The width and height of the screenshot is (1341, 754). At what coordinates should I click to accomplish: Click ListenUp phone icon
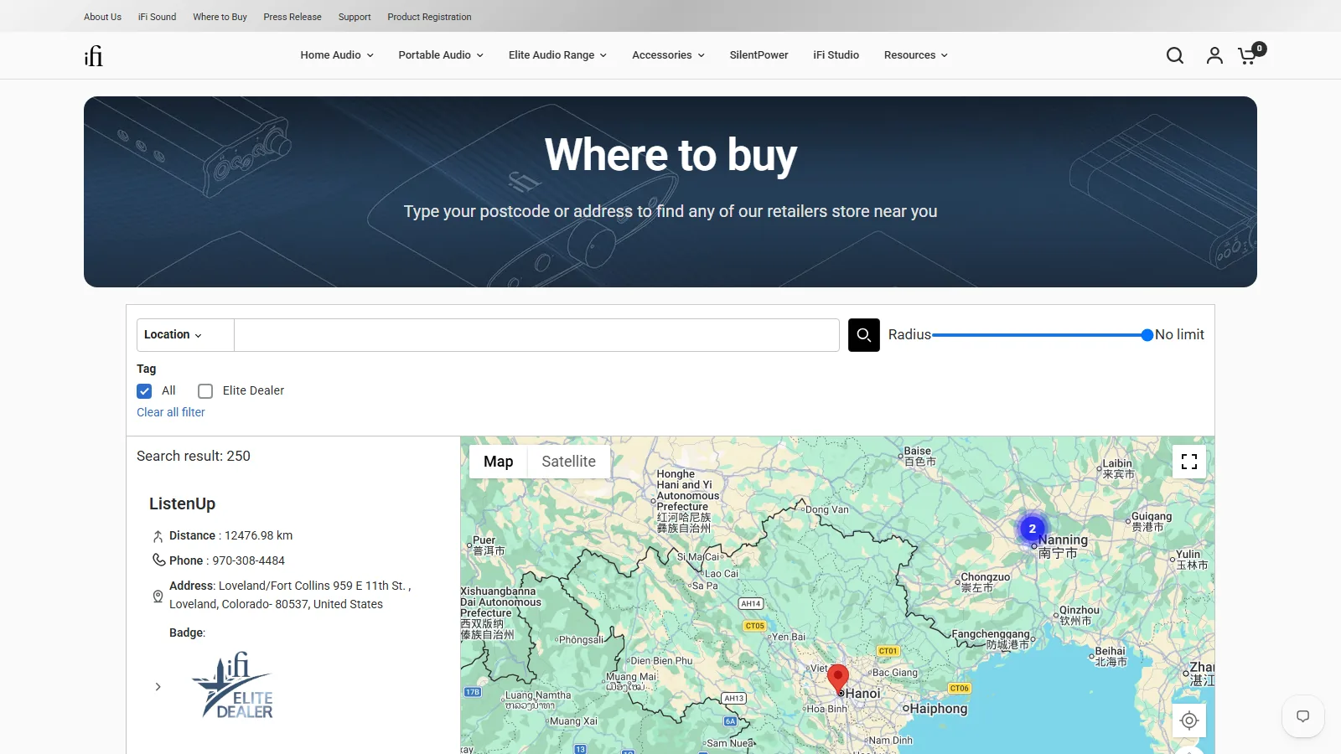[x=158, y=560]
